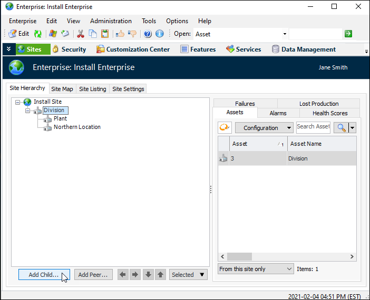
Task: Switch to the Site Map tab
Action: [62, 89]
